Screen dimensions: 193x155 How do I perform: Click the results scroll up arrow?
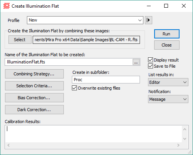[x=185, y=129]
